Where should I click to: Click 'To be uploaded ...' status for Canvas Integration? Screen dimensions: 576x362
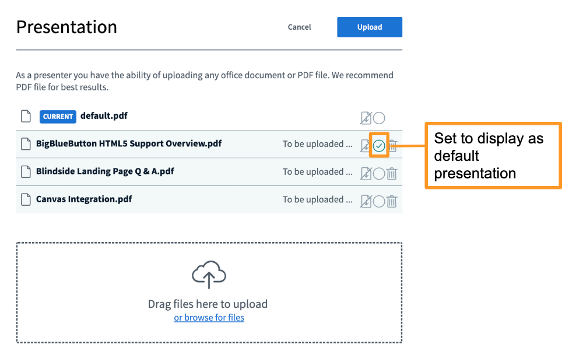point(318,200)
